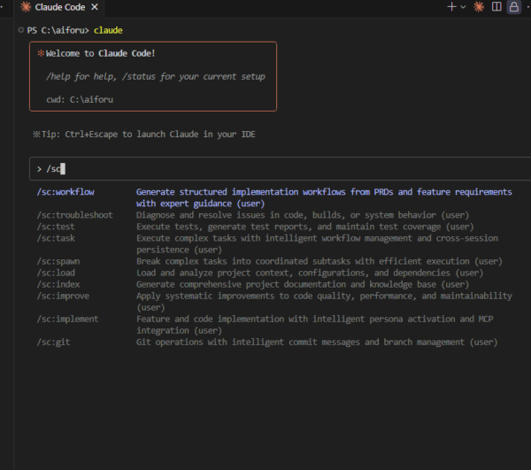The image size is (531, 470).
Task: Close the Claude Code tab
Action: click(95, 7)
